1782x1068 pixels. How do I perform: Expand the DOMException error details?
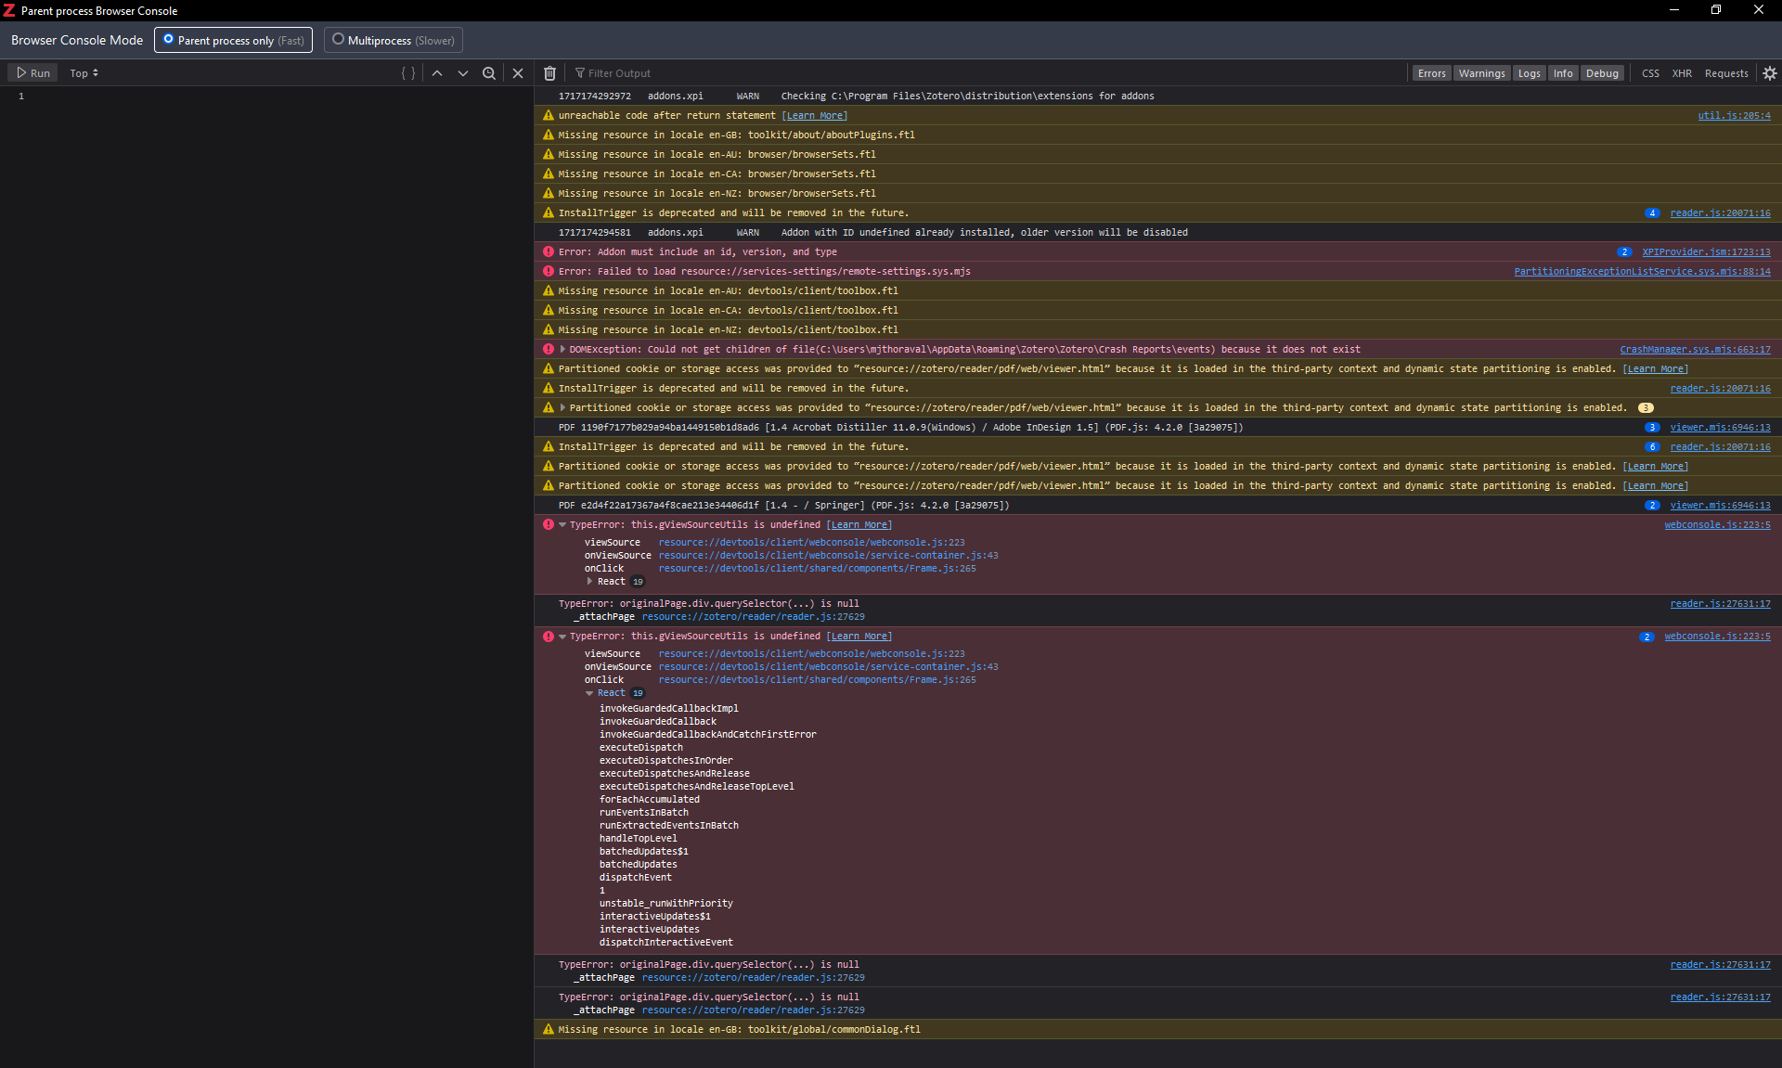click(562, 350)
